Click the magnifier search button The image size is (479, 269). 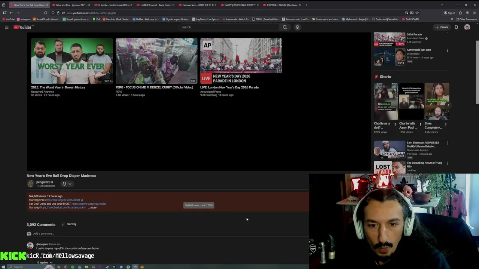(285, 27)
